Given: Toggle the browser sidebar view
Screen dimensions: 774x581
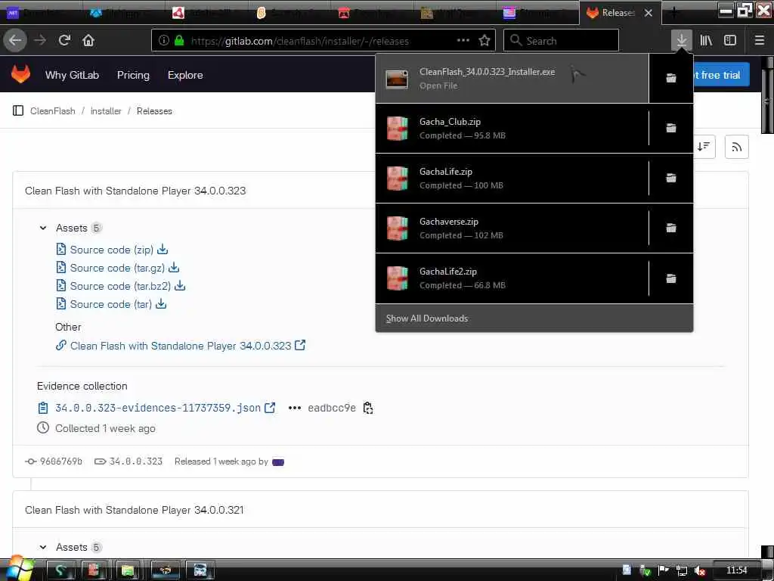Looking at the screenshot, I should pyautogui.click(x=730, y=41).
